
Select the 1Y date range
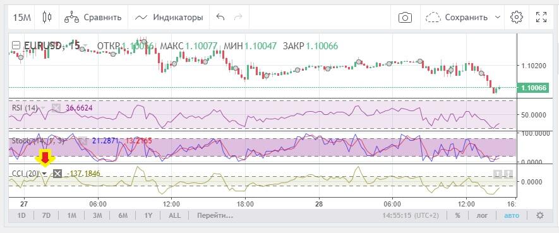(x=148, y=215)
